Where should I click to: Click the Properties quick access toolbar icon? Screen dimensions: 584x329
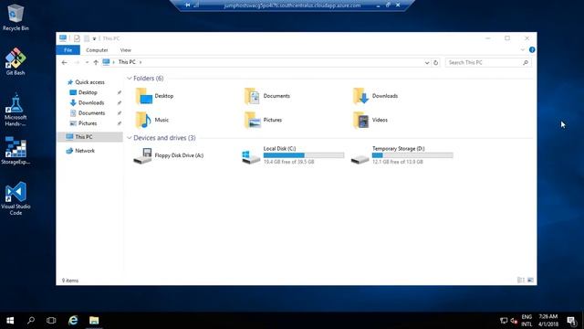(77, 38)
